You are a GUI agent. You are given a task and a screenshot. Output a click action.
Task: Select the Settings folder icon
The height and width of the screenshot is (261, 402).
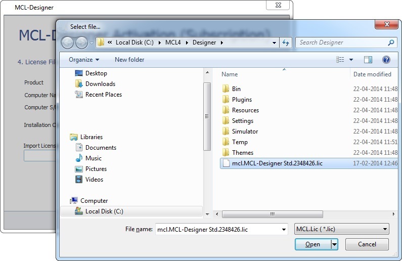[226, 120]
